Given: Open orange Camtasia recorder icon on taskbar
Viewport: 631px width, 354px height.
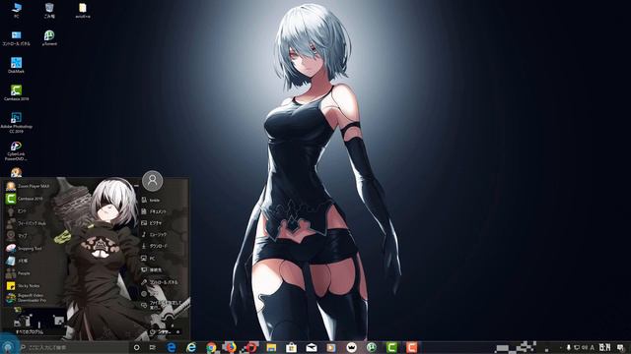Looking at the screenshot, I should click(x=411, y=347).
